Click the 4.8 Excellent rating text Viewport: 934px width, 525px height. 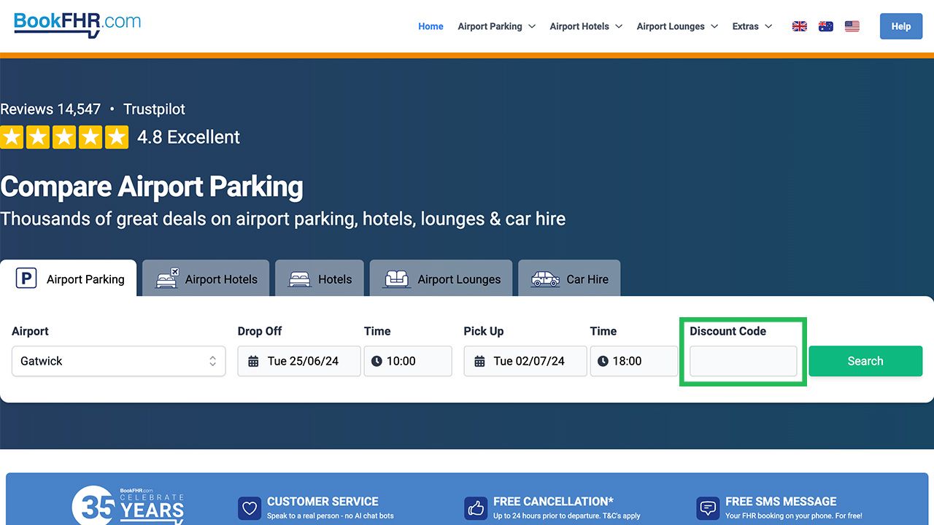(x=188, y=137)
